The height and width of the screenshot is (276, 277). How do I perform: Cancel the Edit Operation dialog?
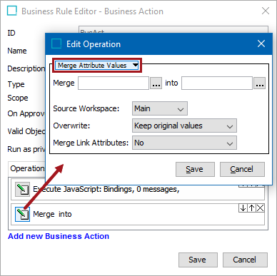[242, 169]
